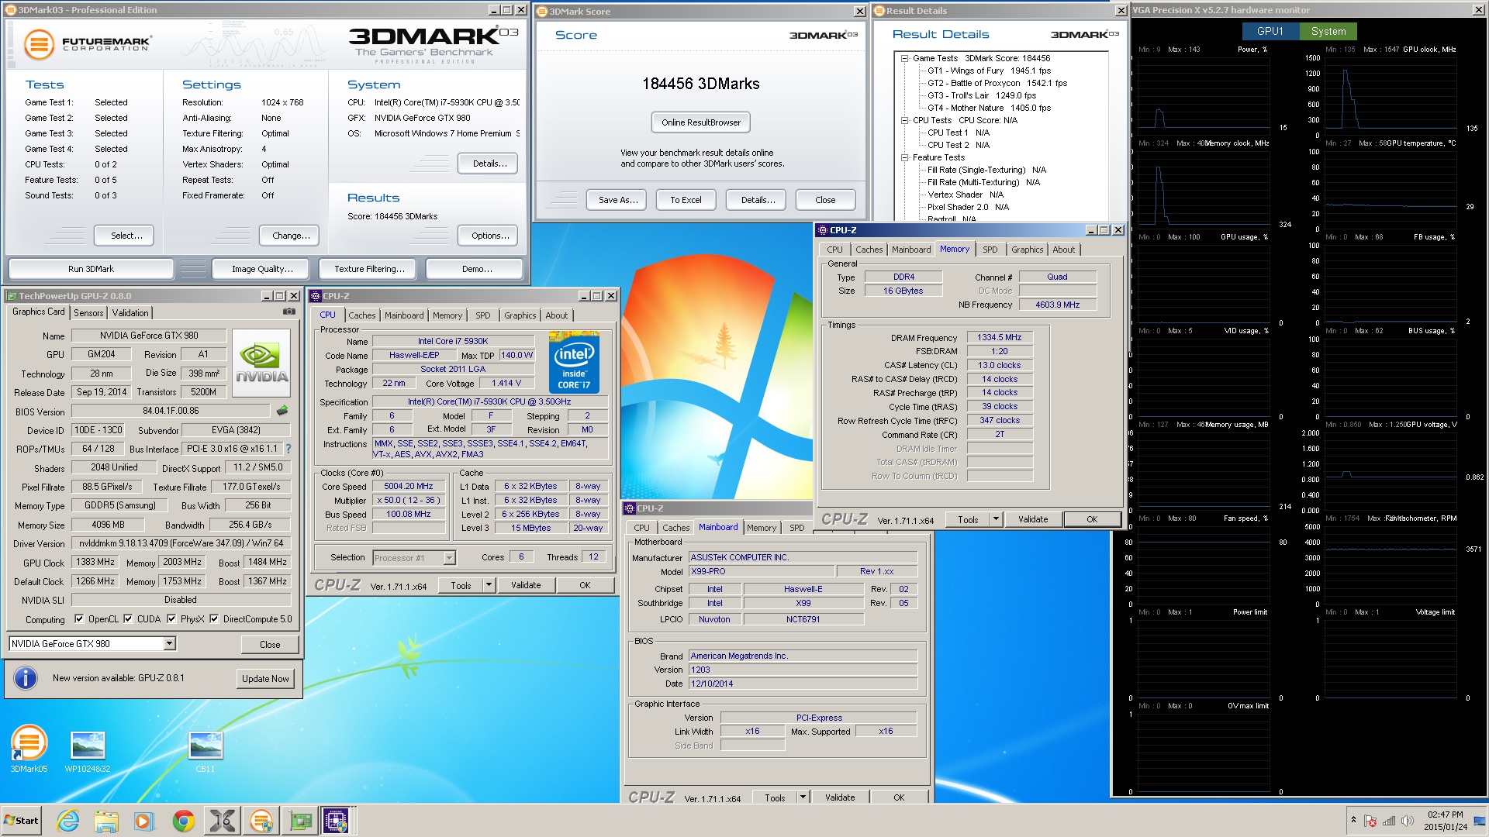Open the Start menu
This screenshot has width=1489, height=837.
click(x=21, y=821)
